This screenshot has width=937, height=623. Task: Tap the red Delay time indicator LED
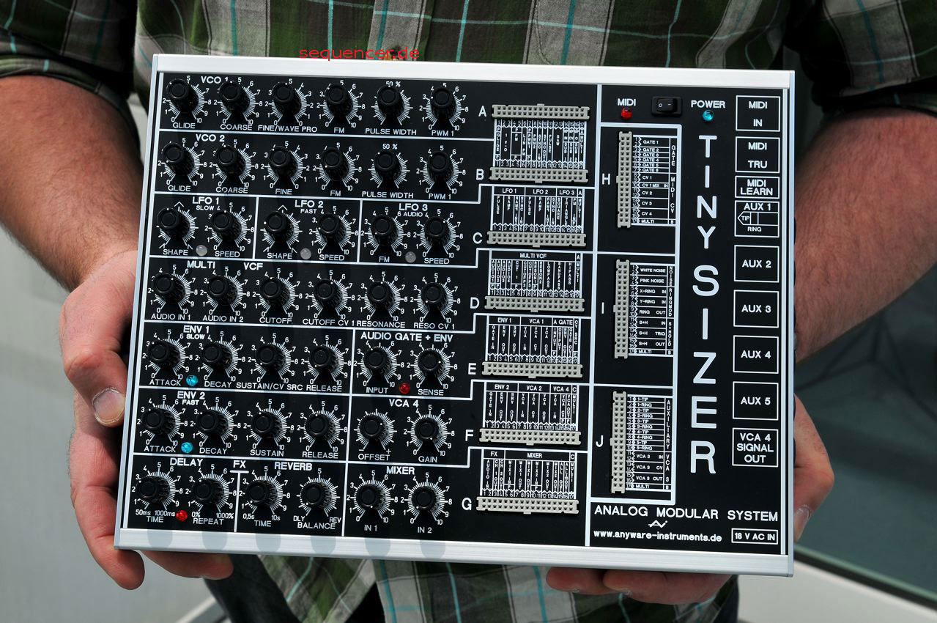pos(182,515)
